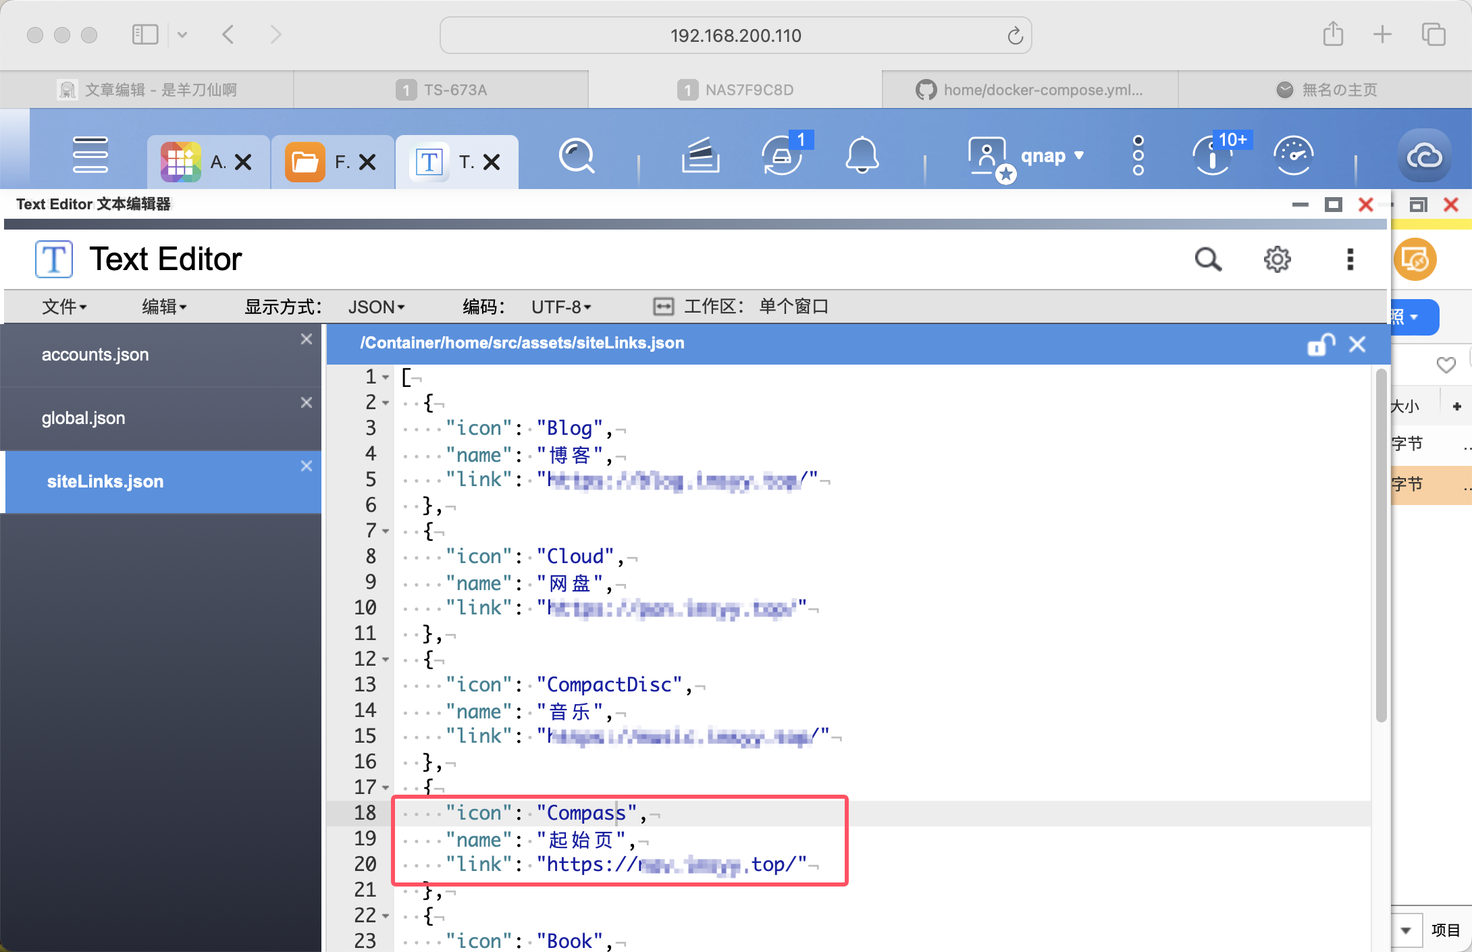Screen dimensions: 1472x952
Task: Close siteLinks.json in the file list
Action: (307, 466)
